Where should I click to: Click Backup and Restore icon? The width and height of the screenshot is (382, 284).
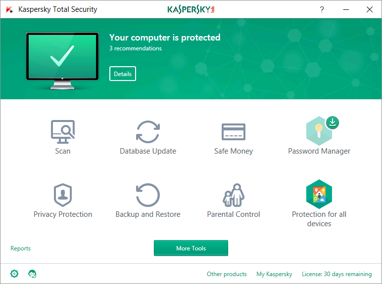click(147, 195)
